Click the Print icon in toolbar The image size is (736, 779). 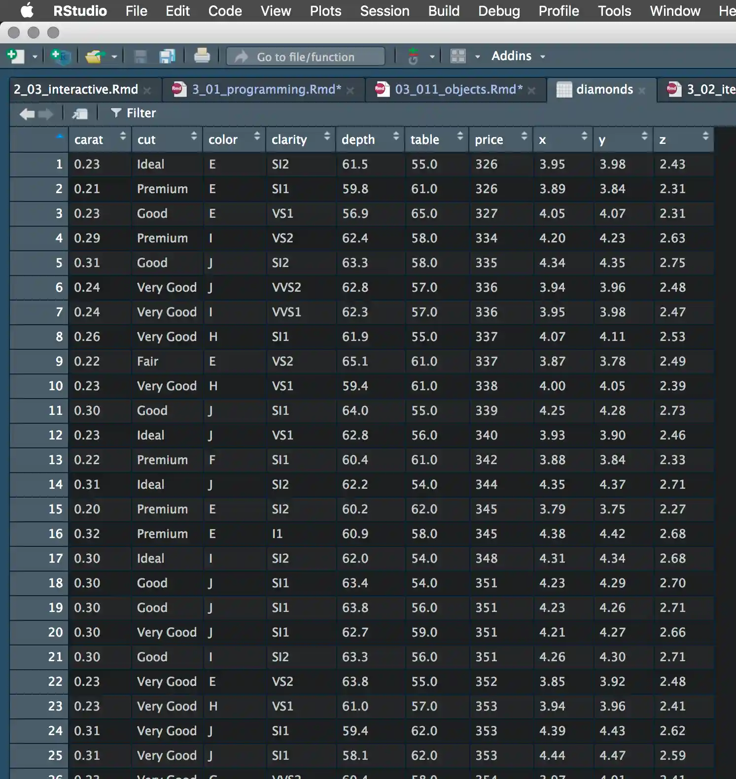202,56
